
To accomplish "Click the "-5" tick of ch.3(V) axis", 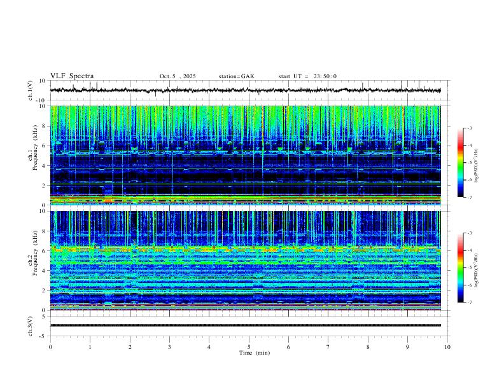I will click(43, 336).
